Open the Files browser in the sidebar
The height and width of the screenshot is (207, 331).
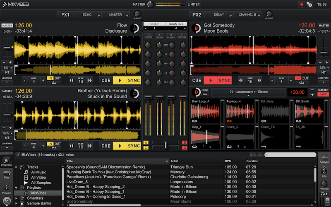(x=6, y=174)
